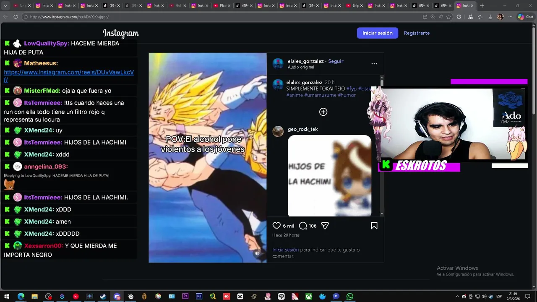The image size is (537, 302).
Task: Open the Copilot Chat button
Action: click(x=527, y=17)
